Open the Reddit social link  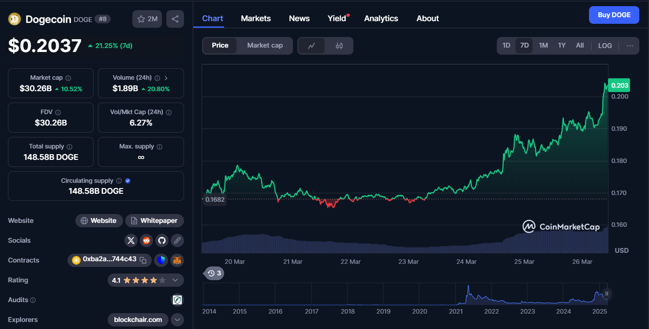(x=146, y=240)
